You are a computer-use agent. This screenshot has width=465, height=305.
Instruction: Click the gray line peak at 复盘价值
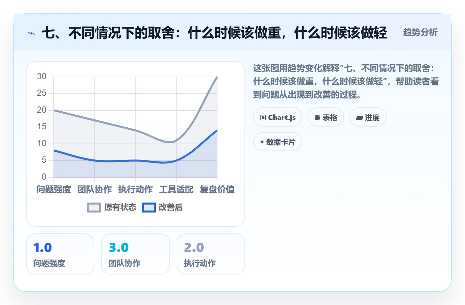pyautogui.click(x=217, y=77)
